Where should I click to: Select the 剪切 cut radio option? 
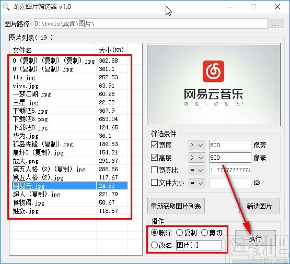[x=204, y=232]
